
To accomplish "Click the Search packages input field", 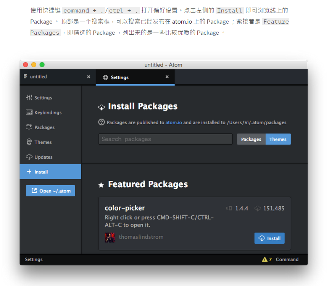I will (x=166, y=139).
